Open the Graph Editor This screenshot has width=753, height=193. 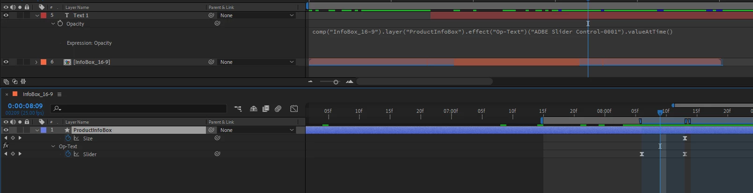point(294,109)
